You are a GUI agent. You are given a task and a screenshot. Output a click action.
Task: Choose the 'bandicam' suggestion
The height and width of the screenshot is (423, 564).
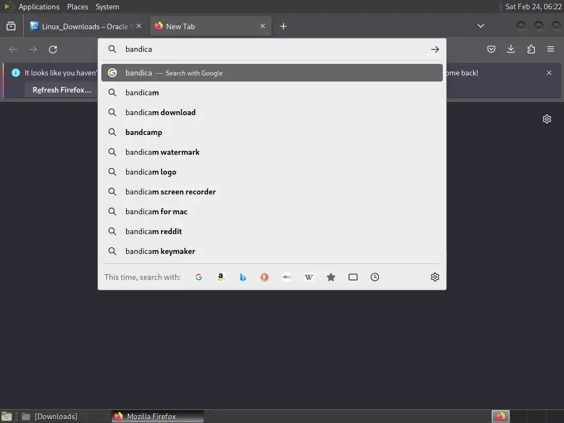point(272,93)
